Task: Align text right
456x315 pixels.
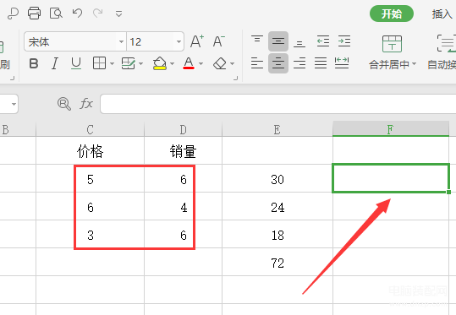Action: [x=299, y=63]
